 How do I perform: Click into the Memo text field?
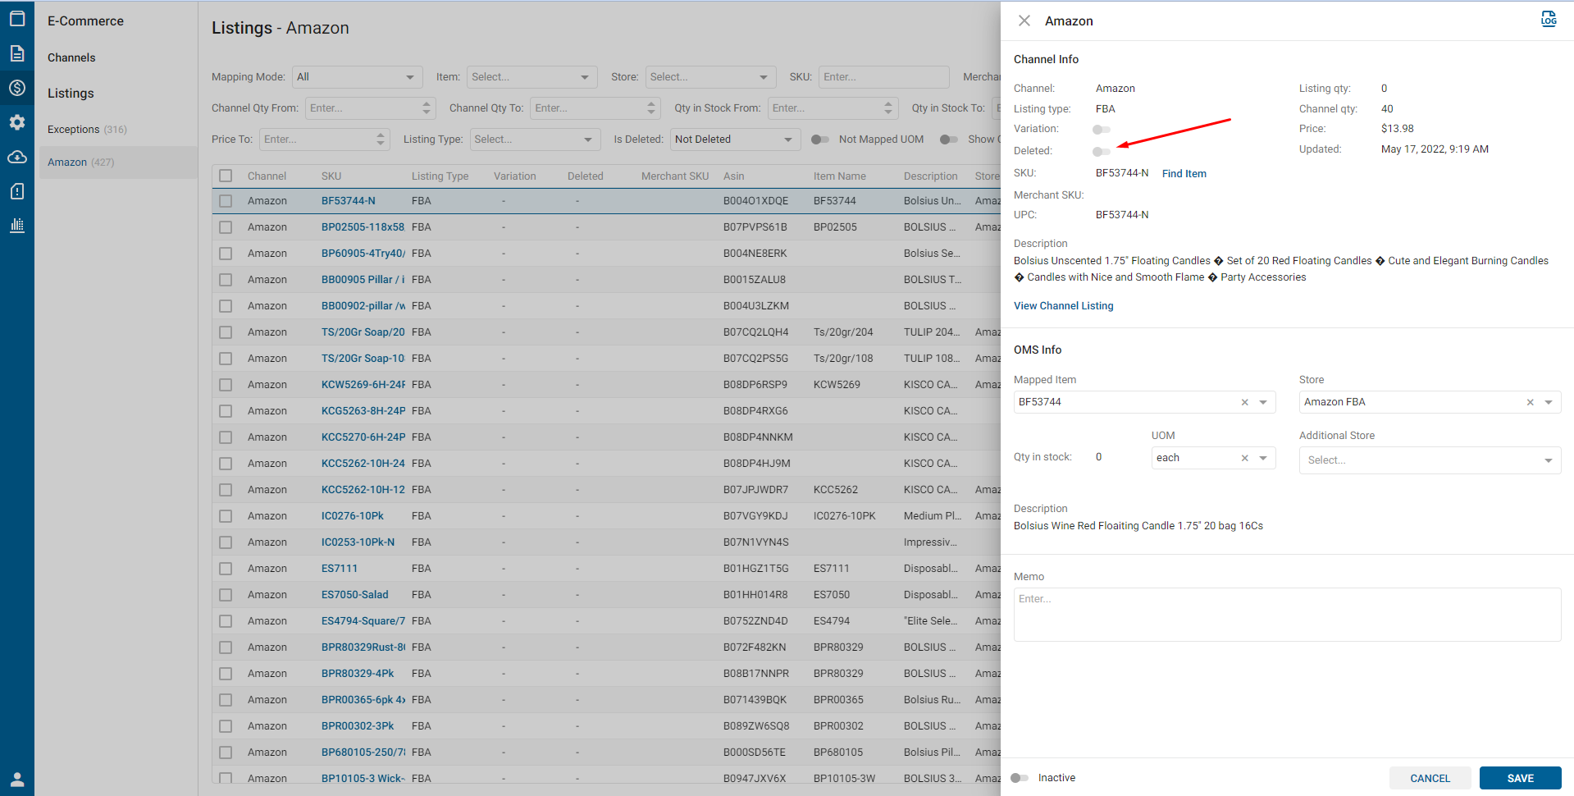click(x=1286, y=614)
